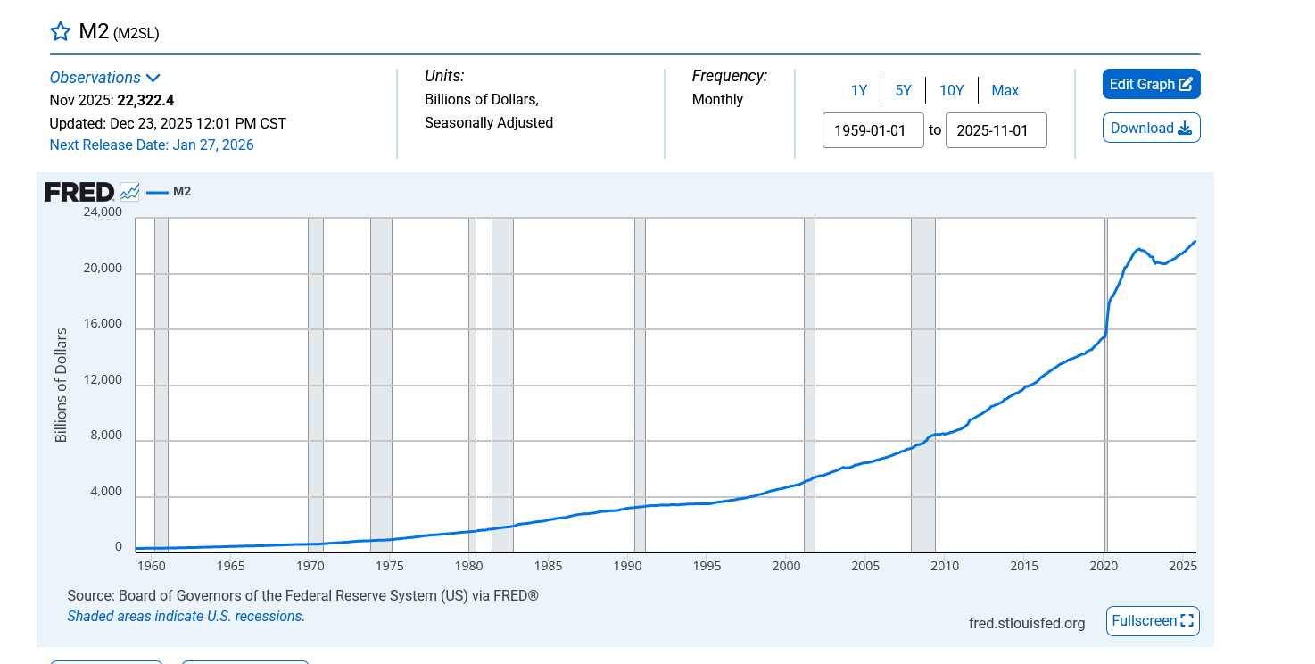Open the 'Shaded areas indicate U.S. recessions' link
1315x664 pixels.
point(186,616)
